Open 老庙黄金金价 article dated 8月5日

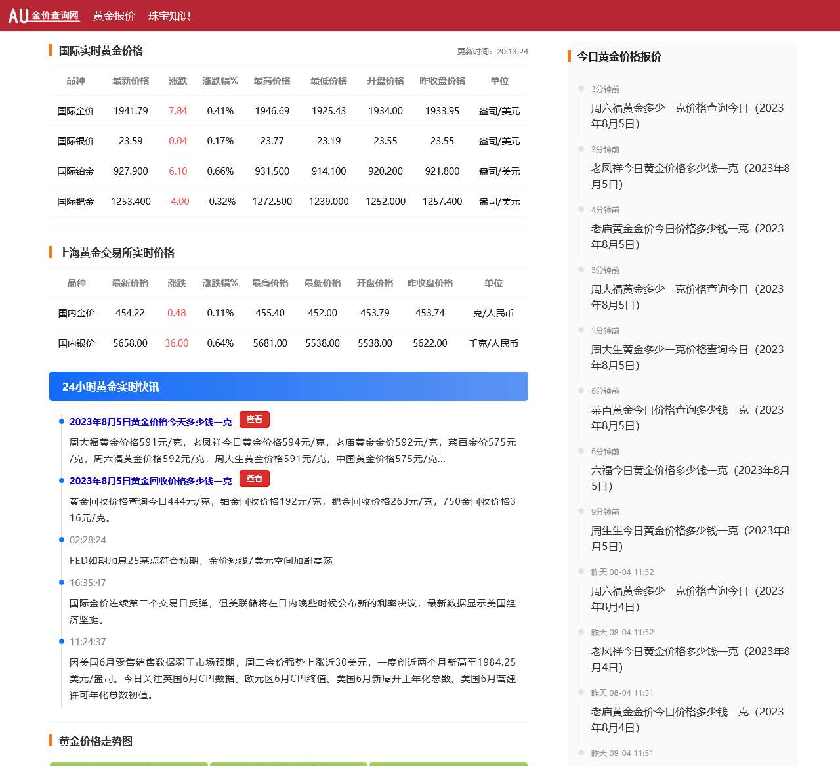point(687,236)
